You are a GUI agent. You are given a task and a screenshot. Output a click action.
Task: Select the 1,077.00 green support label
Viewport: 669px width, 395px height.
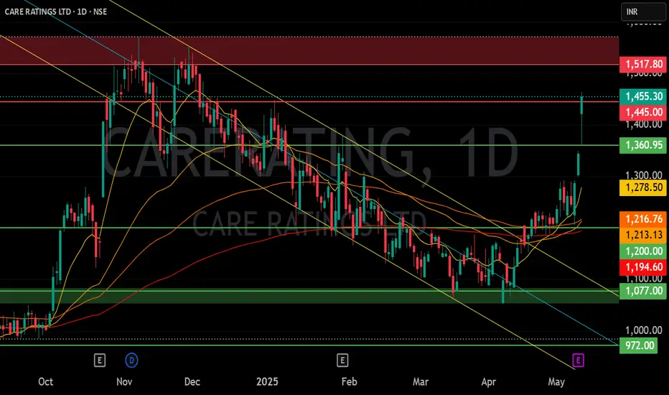643,291
